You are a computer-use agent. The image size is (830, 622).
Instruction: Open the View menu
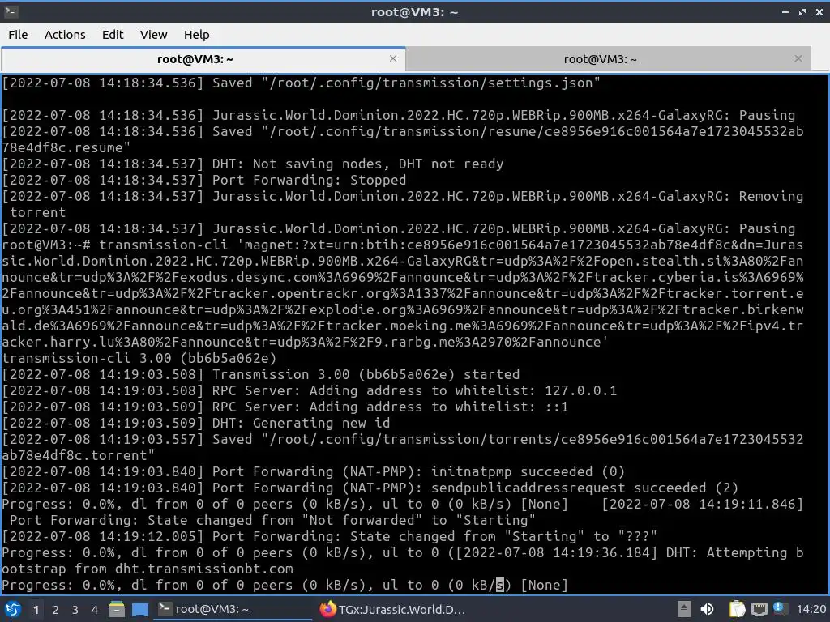tap(153, 34)
